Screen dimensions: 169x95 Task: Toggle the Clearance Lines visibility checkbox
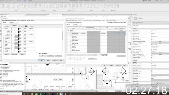pyautogui.click(x=71, y=34)
